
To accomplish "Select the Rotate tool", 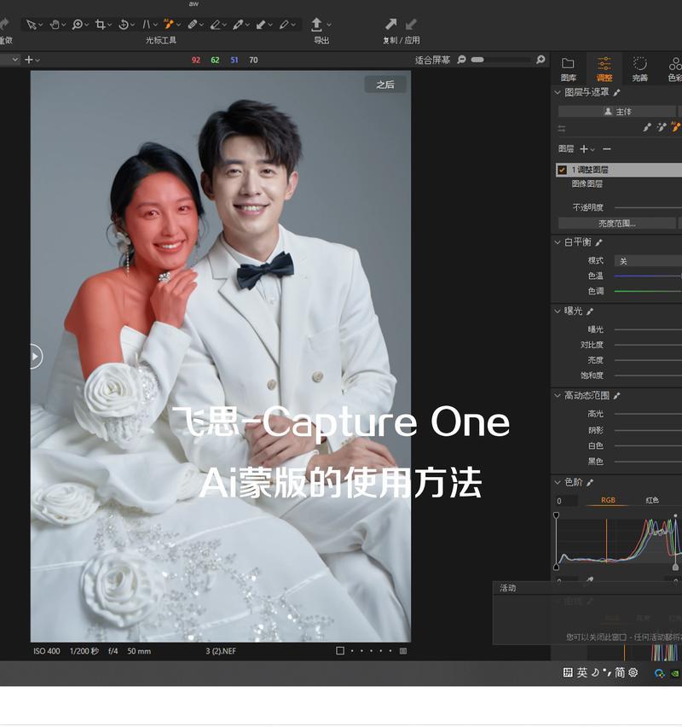I will 124,25.
